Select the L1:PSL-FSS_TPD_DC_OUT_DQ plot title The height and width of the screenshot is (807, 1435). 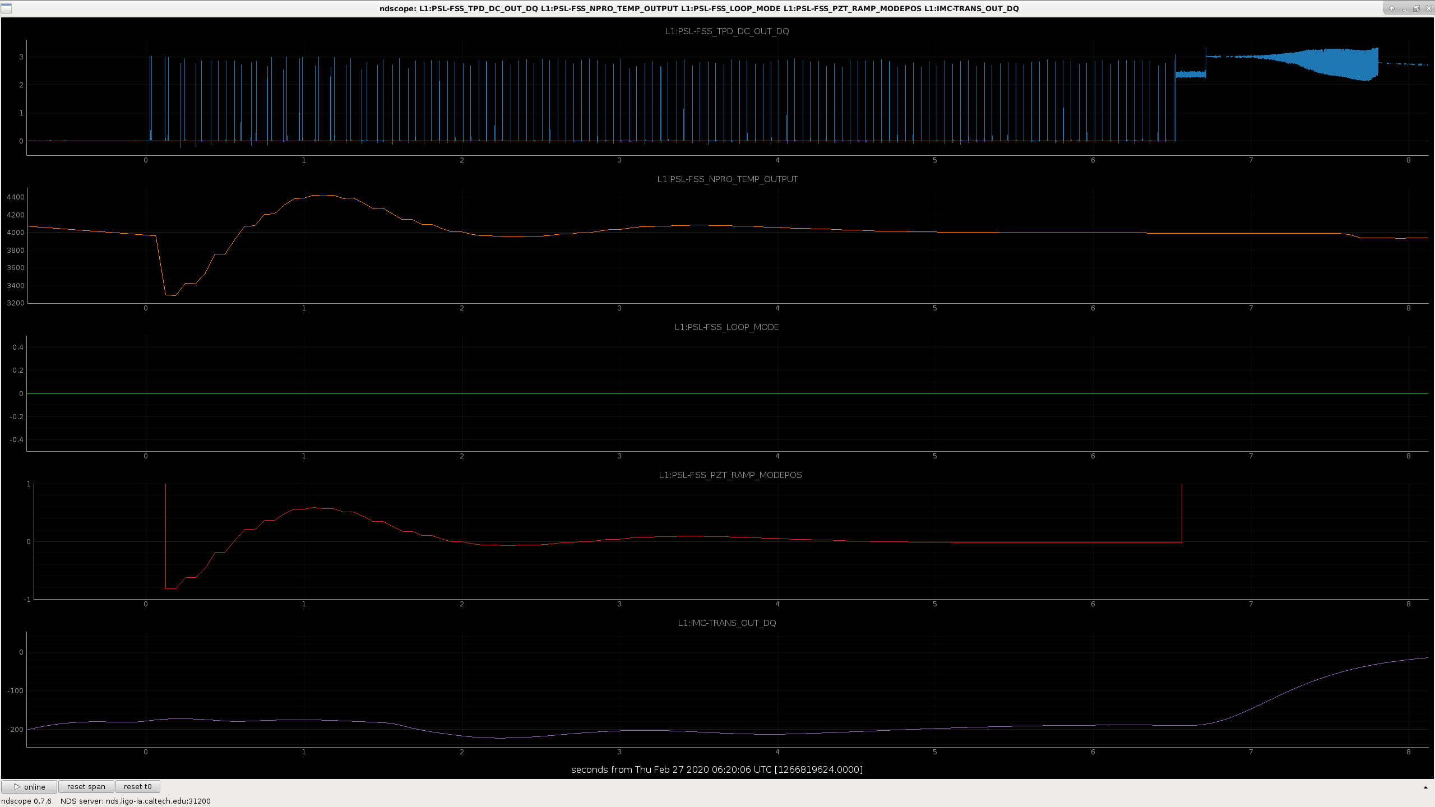(727, 31)
